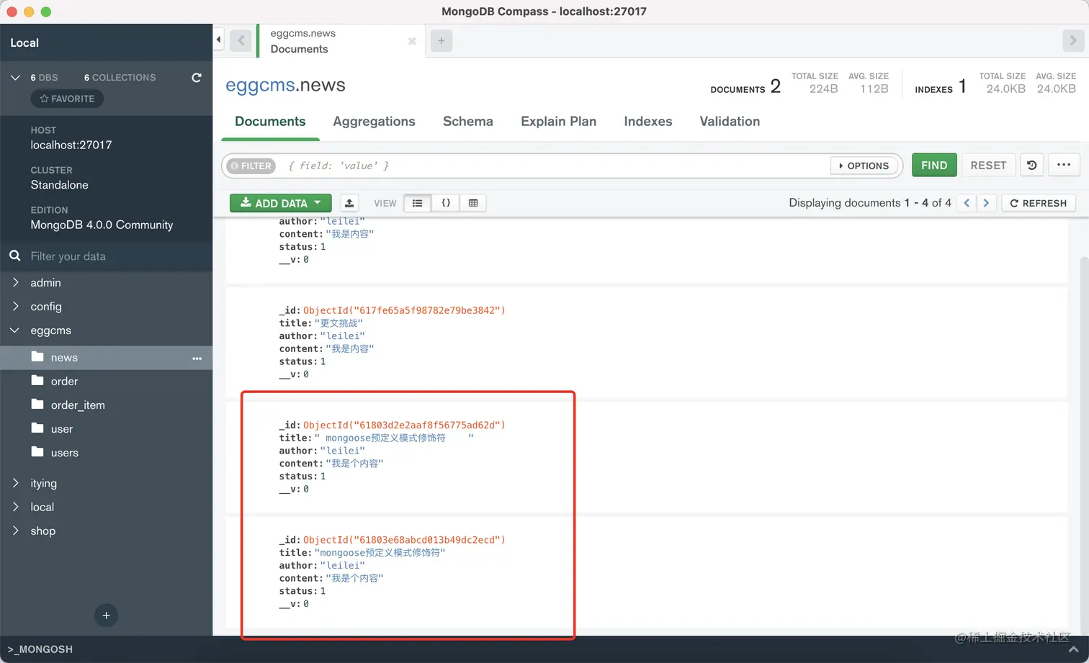This screenshot has height=663, width=1089.
Task: Click the localhost:27017 host value
Action: click(71, 145)
